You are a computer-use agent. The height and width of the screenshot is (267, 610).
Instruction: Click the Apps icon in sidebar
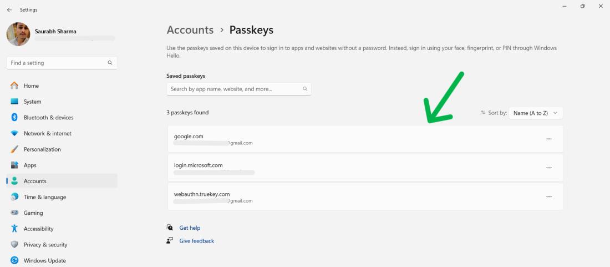14,165
